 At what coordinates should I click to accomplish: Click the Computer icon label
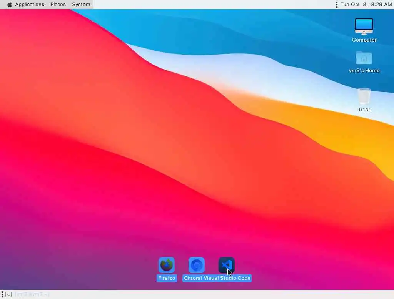coord(364,40)
